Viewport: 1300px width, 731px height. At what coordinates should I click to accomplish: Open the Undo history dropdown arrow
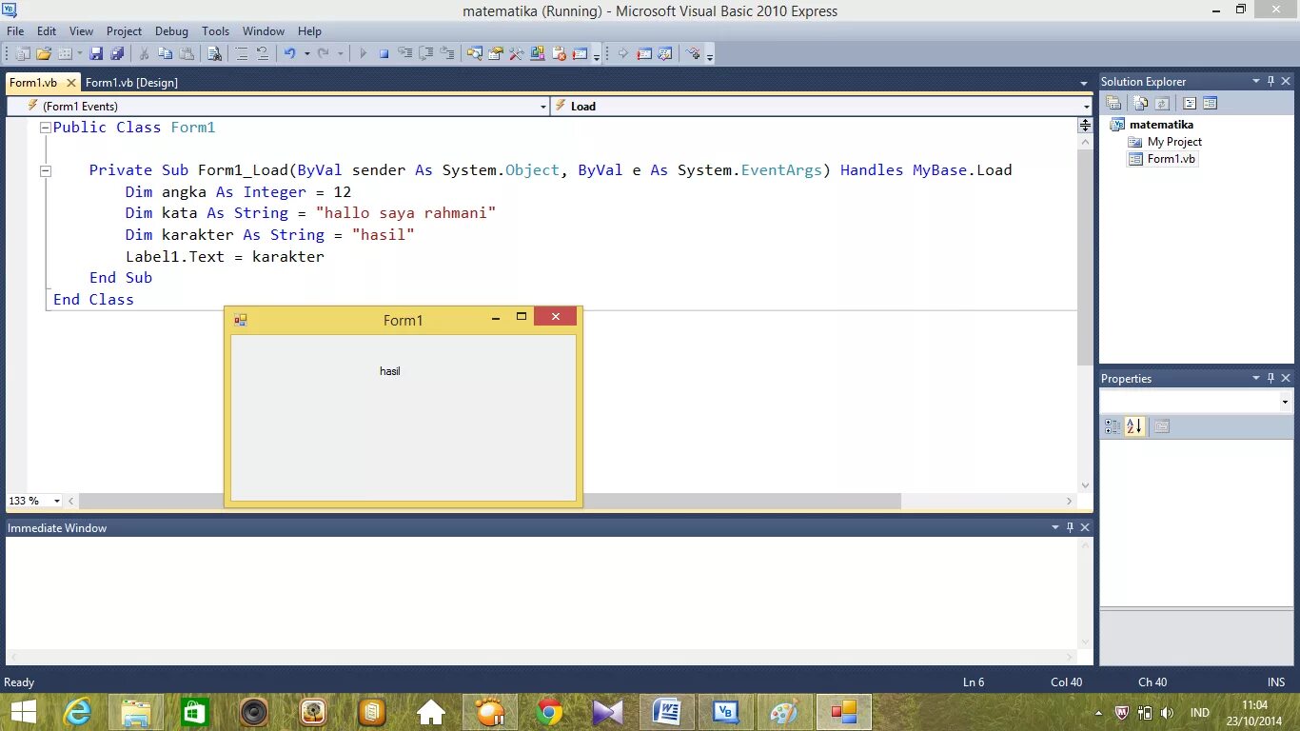coord(306,53)
